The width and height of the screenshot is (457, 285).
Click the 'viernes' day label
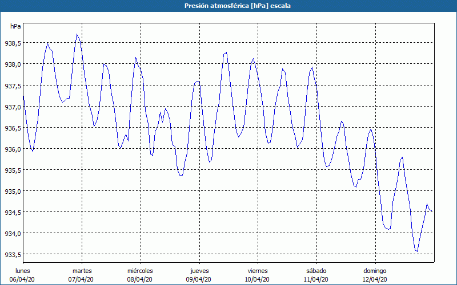[x=258, y=271]
